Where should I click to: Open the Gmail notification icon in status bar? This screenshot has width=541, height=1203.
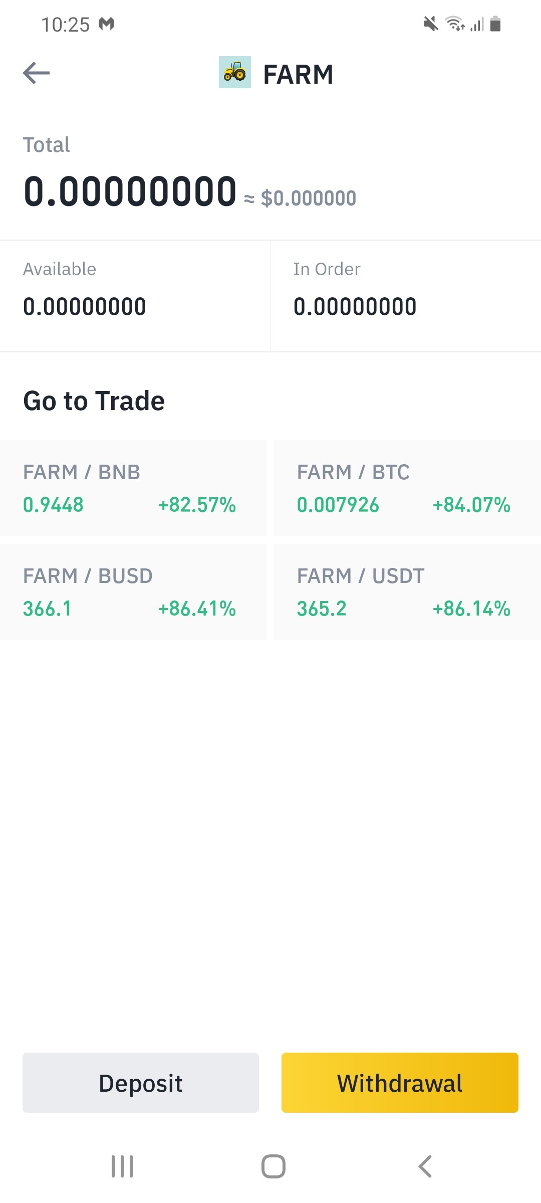(x=106, y=24)
